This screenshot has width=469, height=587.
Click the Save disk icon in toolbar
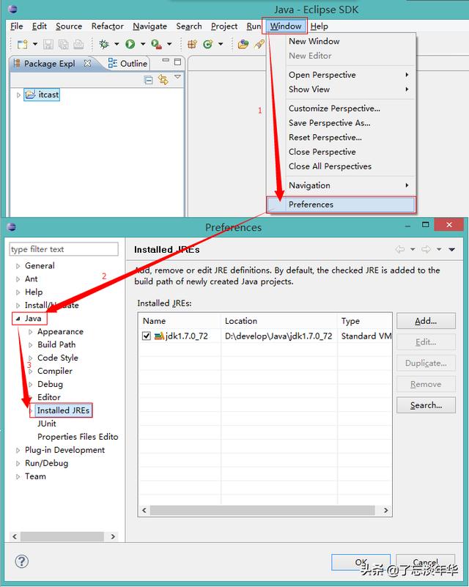coord(48,45)
